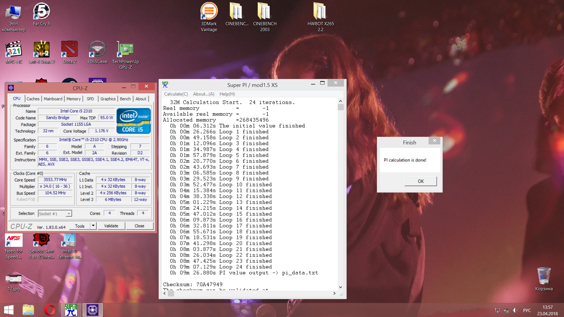Launch the Serious Sam 3 BFE shortcut
The image size is (564, 317).
tap(41, 246)
